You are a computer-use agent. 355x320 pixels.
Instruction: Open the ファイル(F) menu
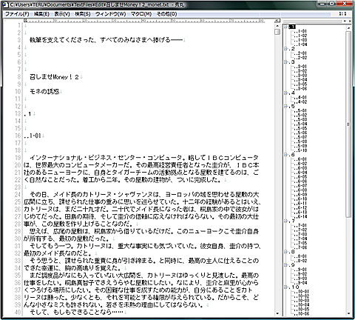point(17,14)
